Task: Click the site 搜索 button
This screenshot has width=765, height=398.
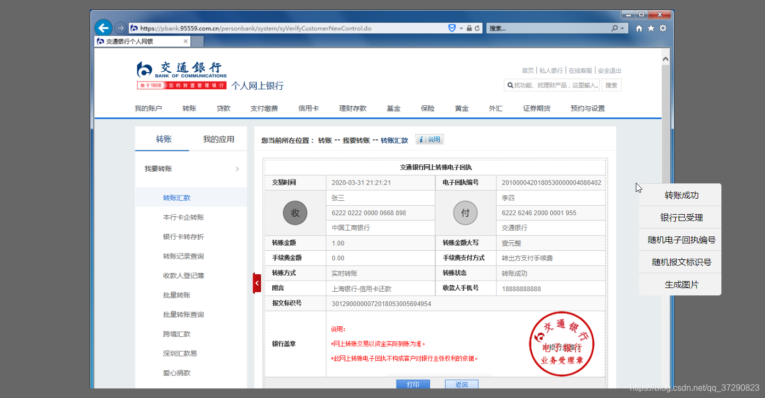Action: click(x=611, y=85)
